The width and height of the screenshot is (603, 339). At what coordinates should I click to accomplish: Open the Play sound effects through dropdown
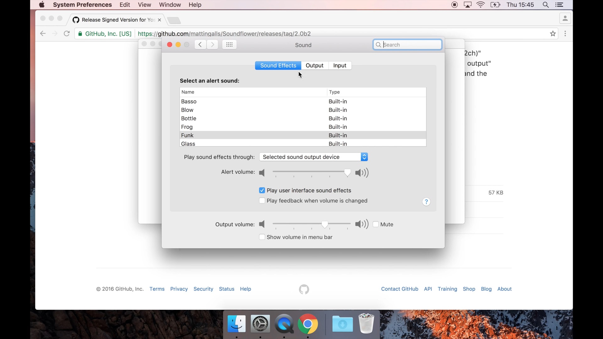pyautogui.click(x=313, y=157)
